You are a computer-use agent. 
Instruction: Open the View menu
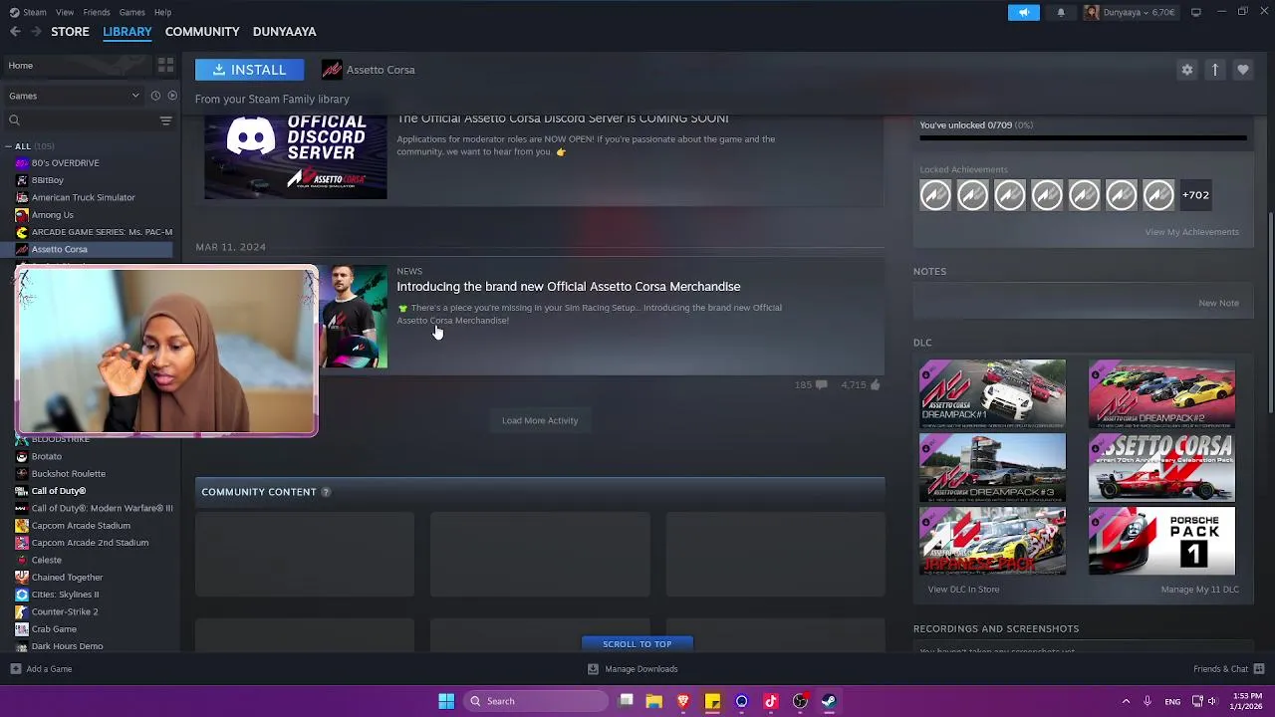[x=65, y=12]
